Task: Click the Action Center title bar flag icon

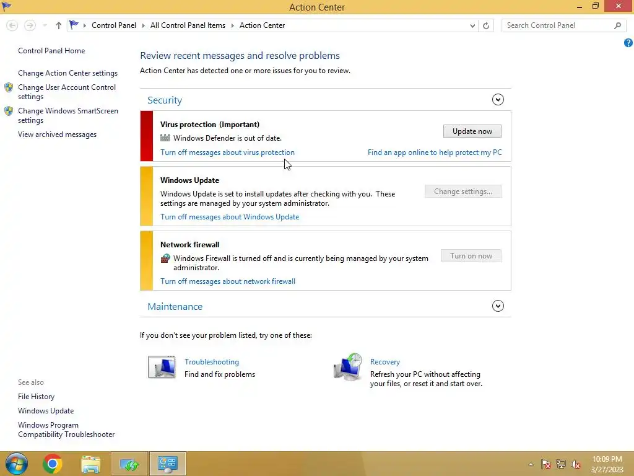Action: tap(6, 6)
